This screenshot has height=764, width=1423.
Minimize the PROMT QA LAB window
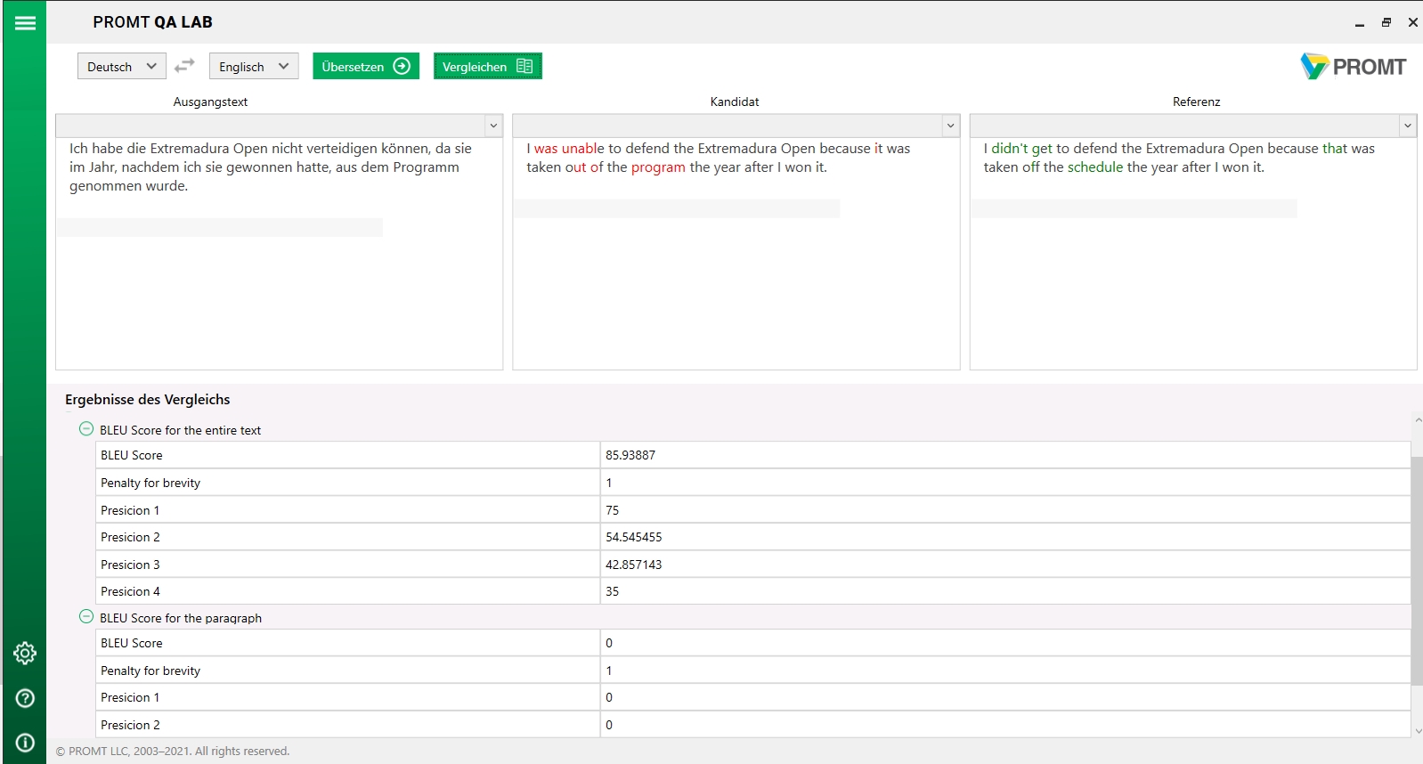point(1360,23)
